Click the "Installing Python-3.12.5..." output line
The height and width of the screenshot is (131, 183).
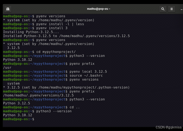click(x=31, y=32)
